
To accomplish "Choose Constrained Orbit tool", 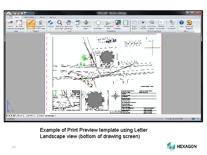I will tap(86, 25).
